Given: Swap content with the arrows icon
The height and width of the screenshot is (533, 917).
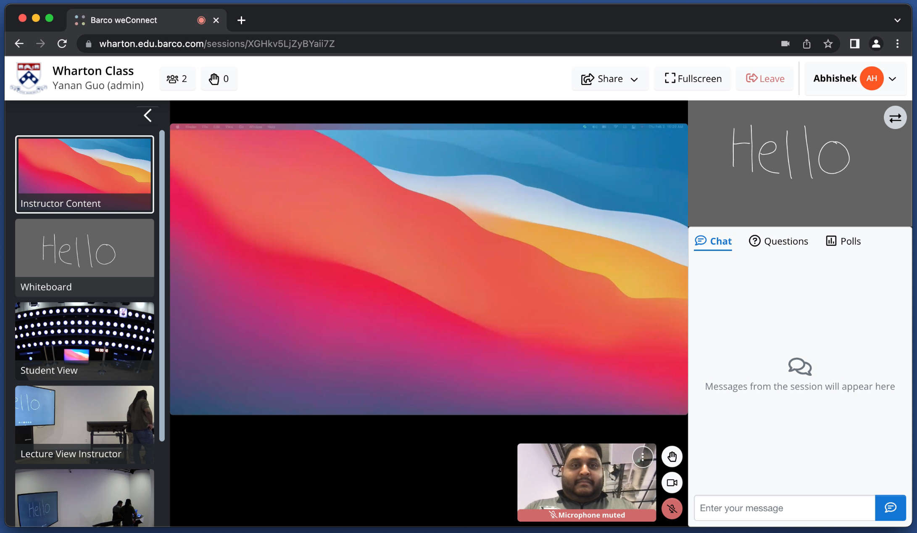Looking at the screenshot, I should point(895,118).
